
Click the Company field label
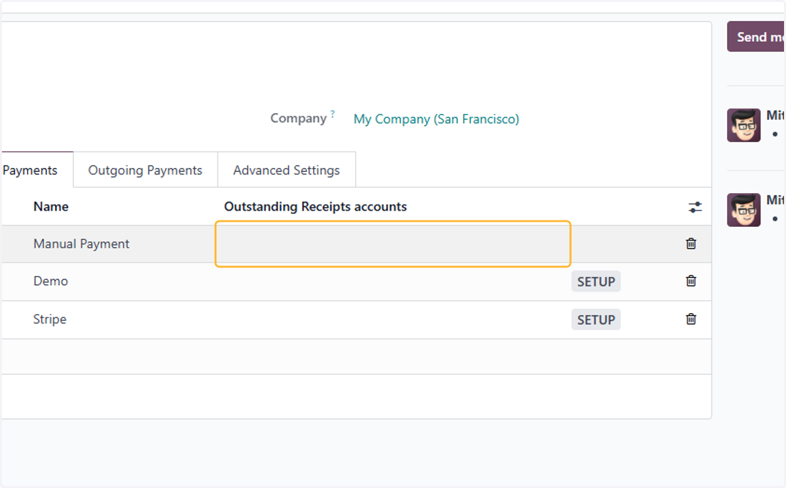pyautogui.click(x=299, y=118)
